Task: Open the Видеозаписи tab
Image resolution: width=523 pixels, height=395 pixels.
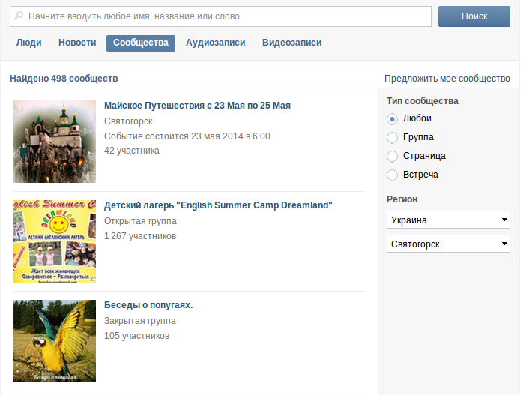Action: pyautogui.click(x=292, y=43)
